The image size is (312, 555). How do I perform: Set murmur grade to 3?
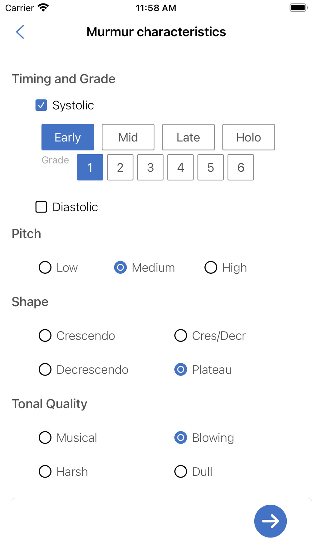point(150,167)
